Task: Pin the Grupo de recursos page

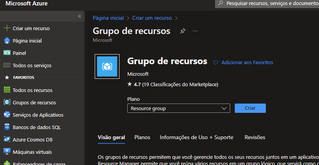Action: pos(183,31)
